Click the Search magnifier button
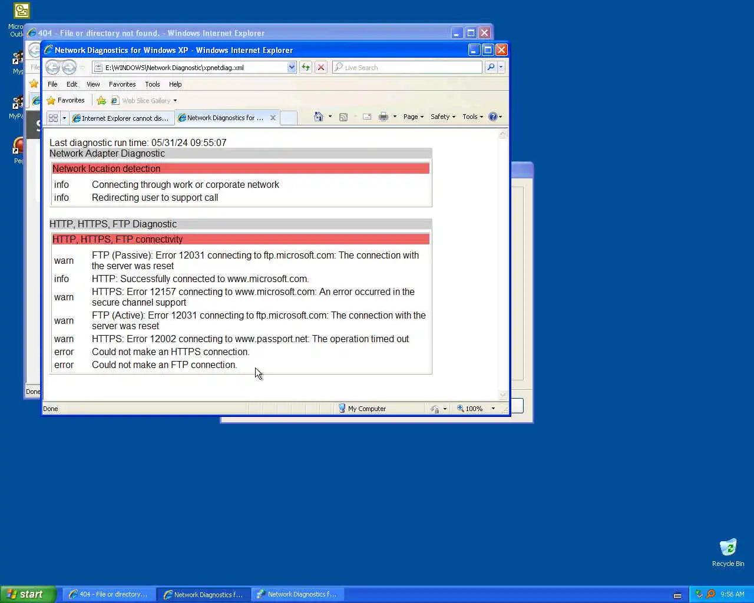Viewport: 754px width, 603px height. tap(491, 67)
